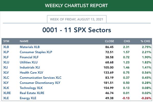Open Real Estate XLRE link
This screenshot has height=102, width=153.
[x=32, y=93]
